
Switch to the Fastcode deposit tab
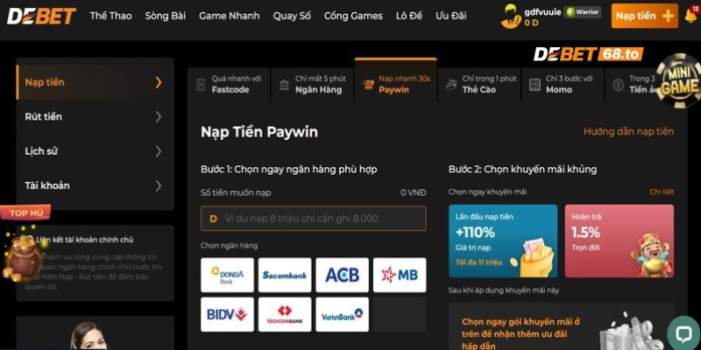coord(229,84)
